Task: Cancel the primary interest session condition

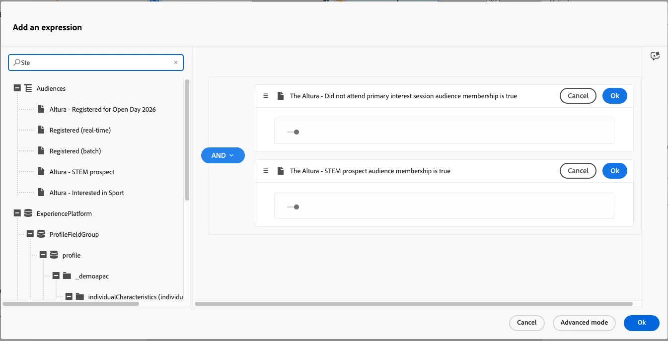Action: [578, 96]
